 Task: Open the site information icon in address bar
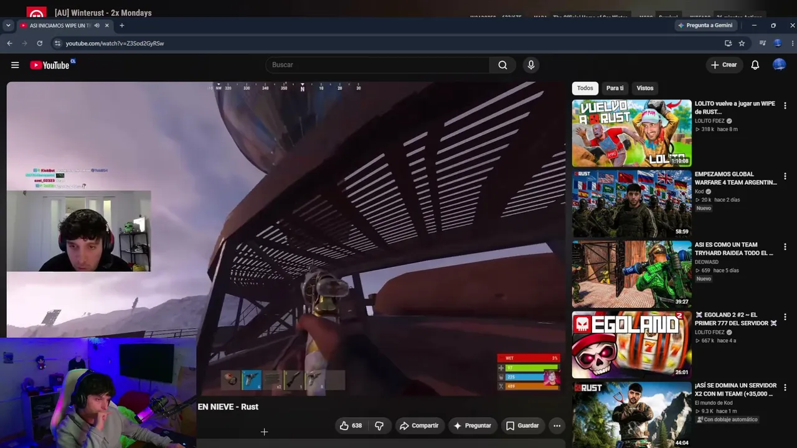(57, 43)
